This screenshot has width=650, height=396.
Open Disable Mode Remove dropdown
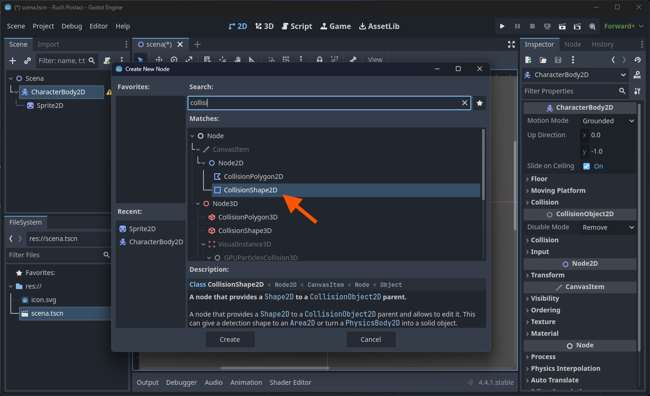click(608, 227)
